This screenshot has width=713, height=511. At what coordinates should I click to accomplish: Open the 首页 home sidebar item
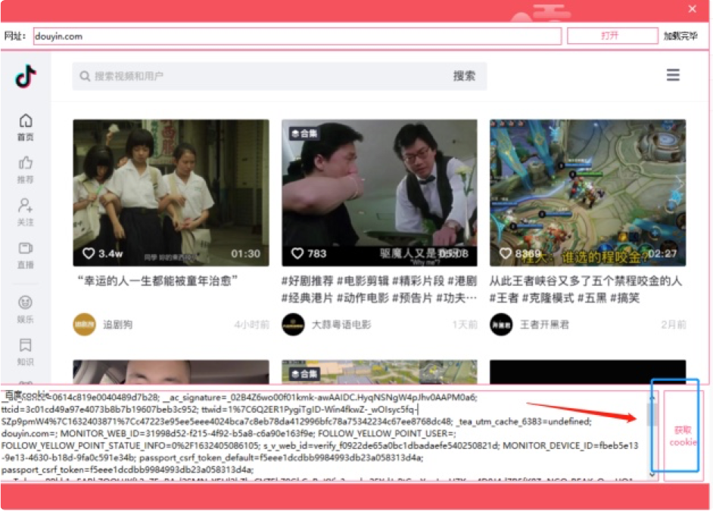click(x=26, y=127)
